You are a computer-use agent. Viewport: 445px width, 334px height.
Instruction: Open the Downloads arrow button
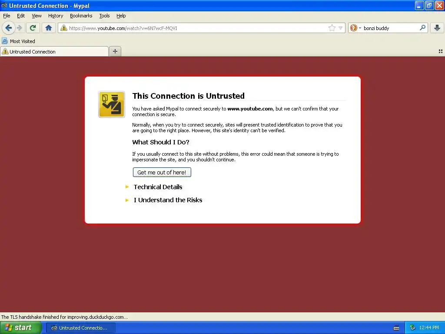(437, 28)
